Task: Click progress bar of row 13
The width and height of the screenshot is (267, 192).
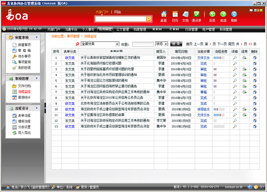Action: [x=219, y=127]
